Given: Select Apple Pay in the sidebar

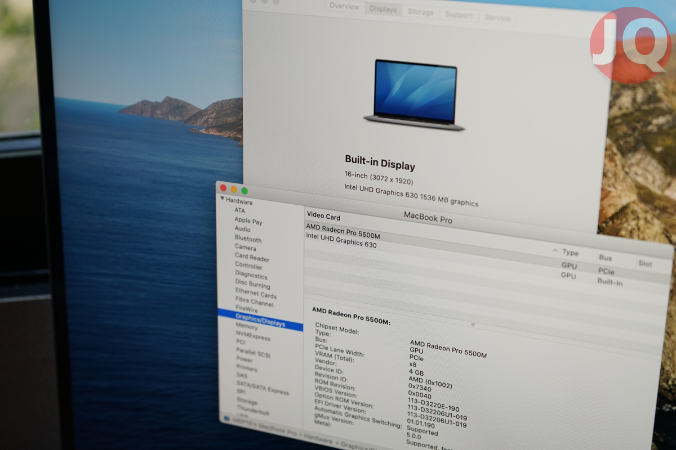Looking at the screenshot, I should click(248, 221).
